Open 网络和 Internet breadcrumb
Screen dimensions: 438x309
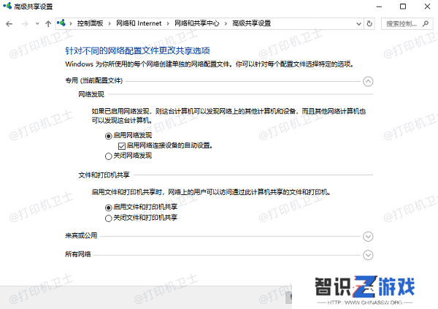pos(139,23)
